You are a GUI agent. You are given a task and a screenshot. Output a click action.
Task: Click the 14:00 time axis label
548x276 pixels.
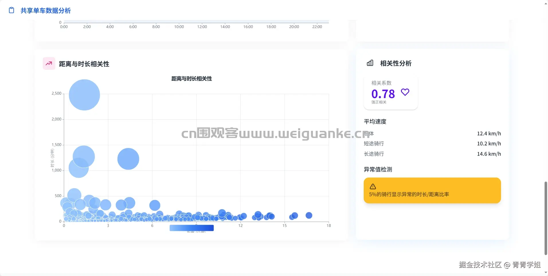click(x=225, y=27)
